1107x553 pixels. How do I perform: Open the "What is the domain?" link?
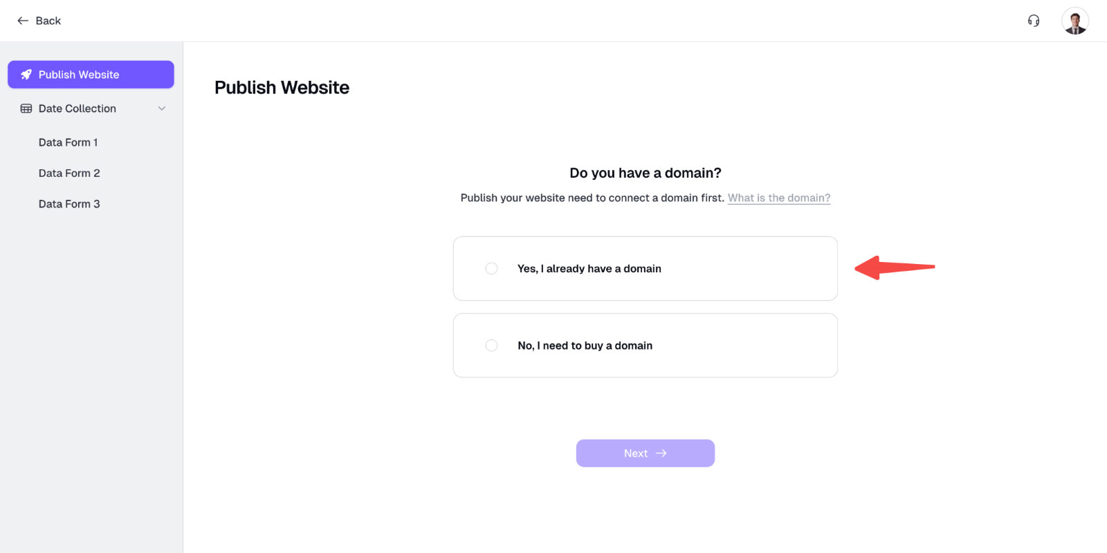[778, 198]
